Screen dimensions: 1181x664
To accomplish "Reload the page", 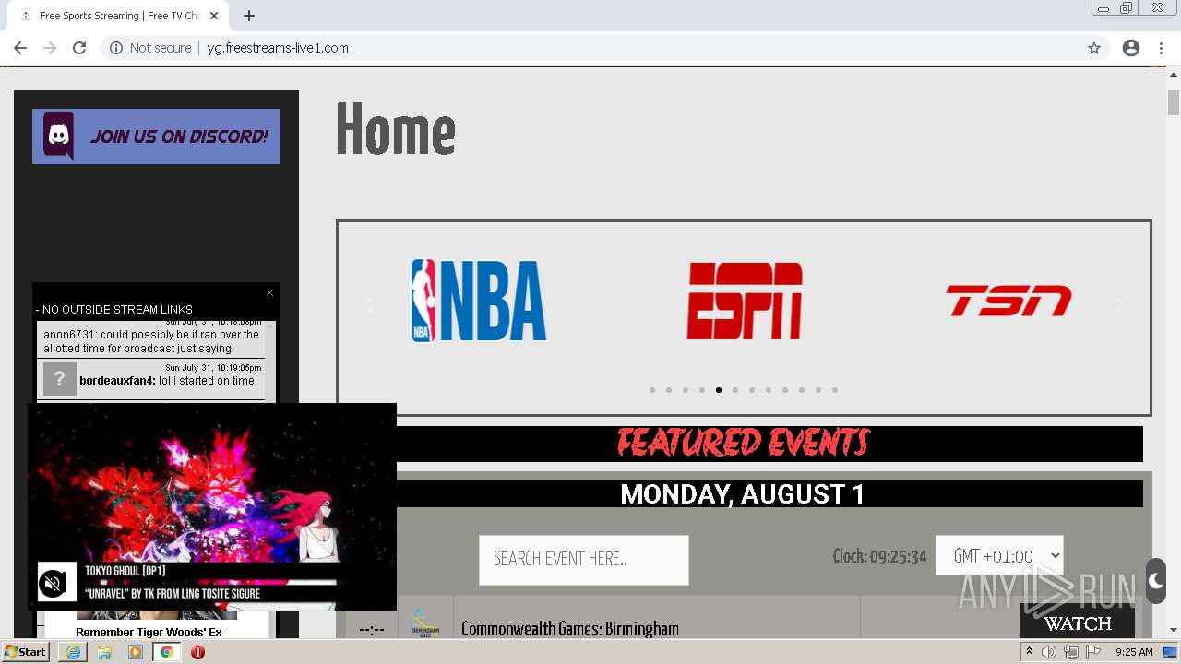I will [79, 48].
